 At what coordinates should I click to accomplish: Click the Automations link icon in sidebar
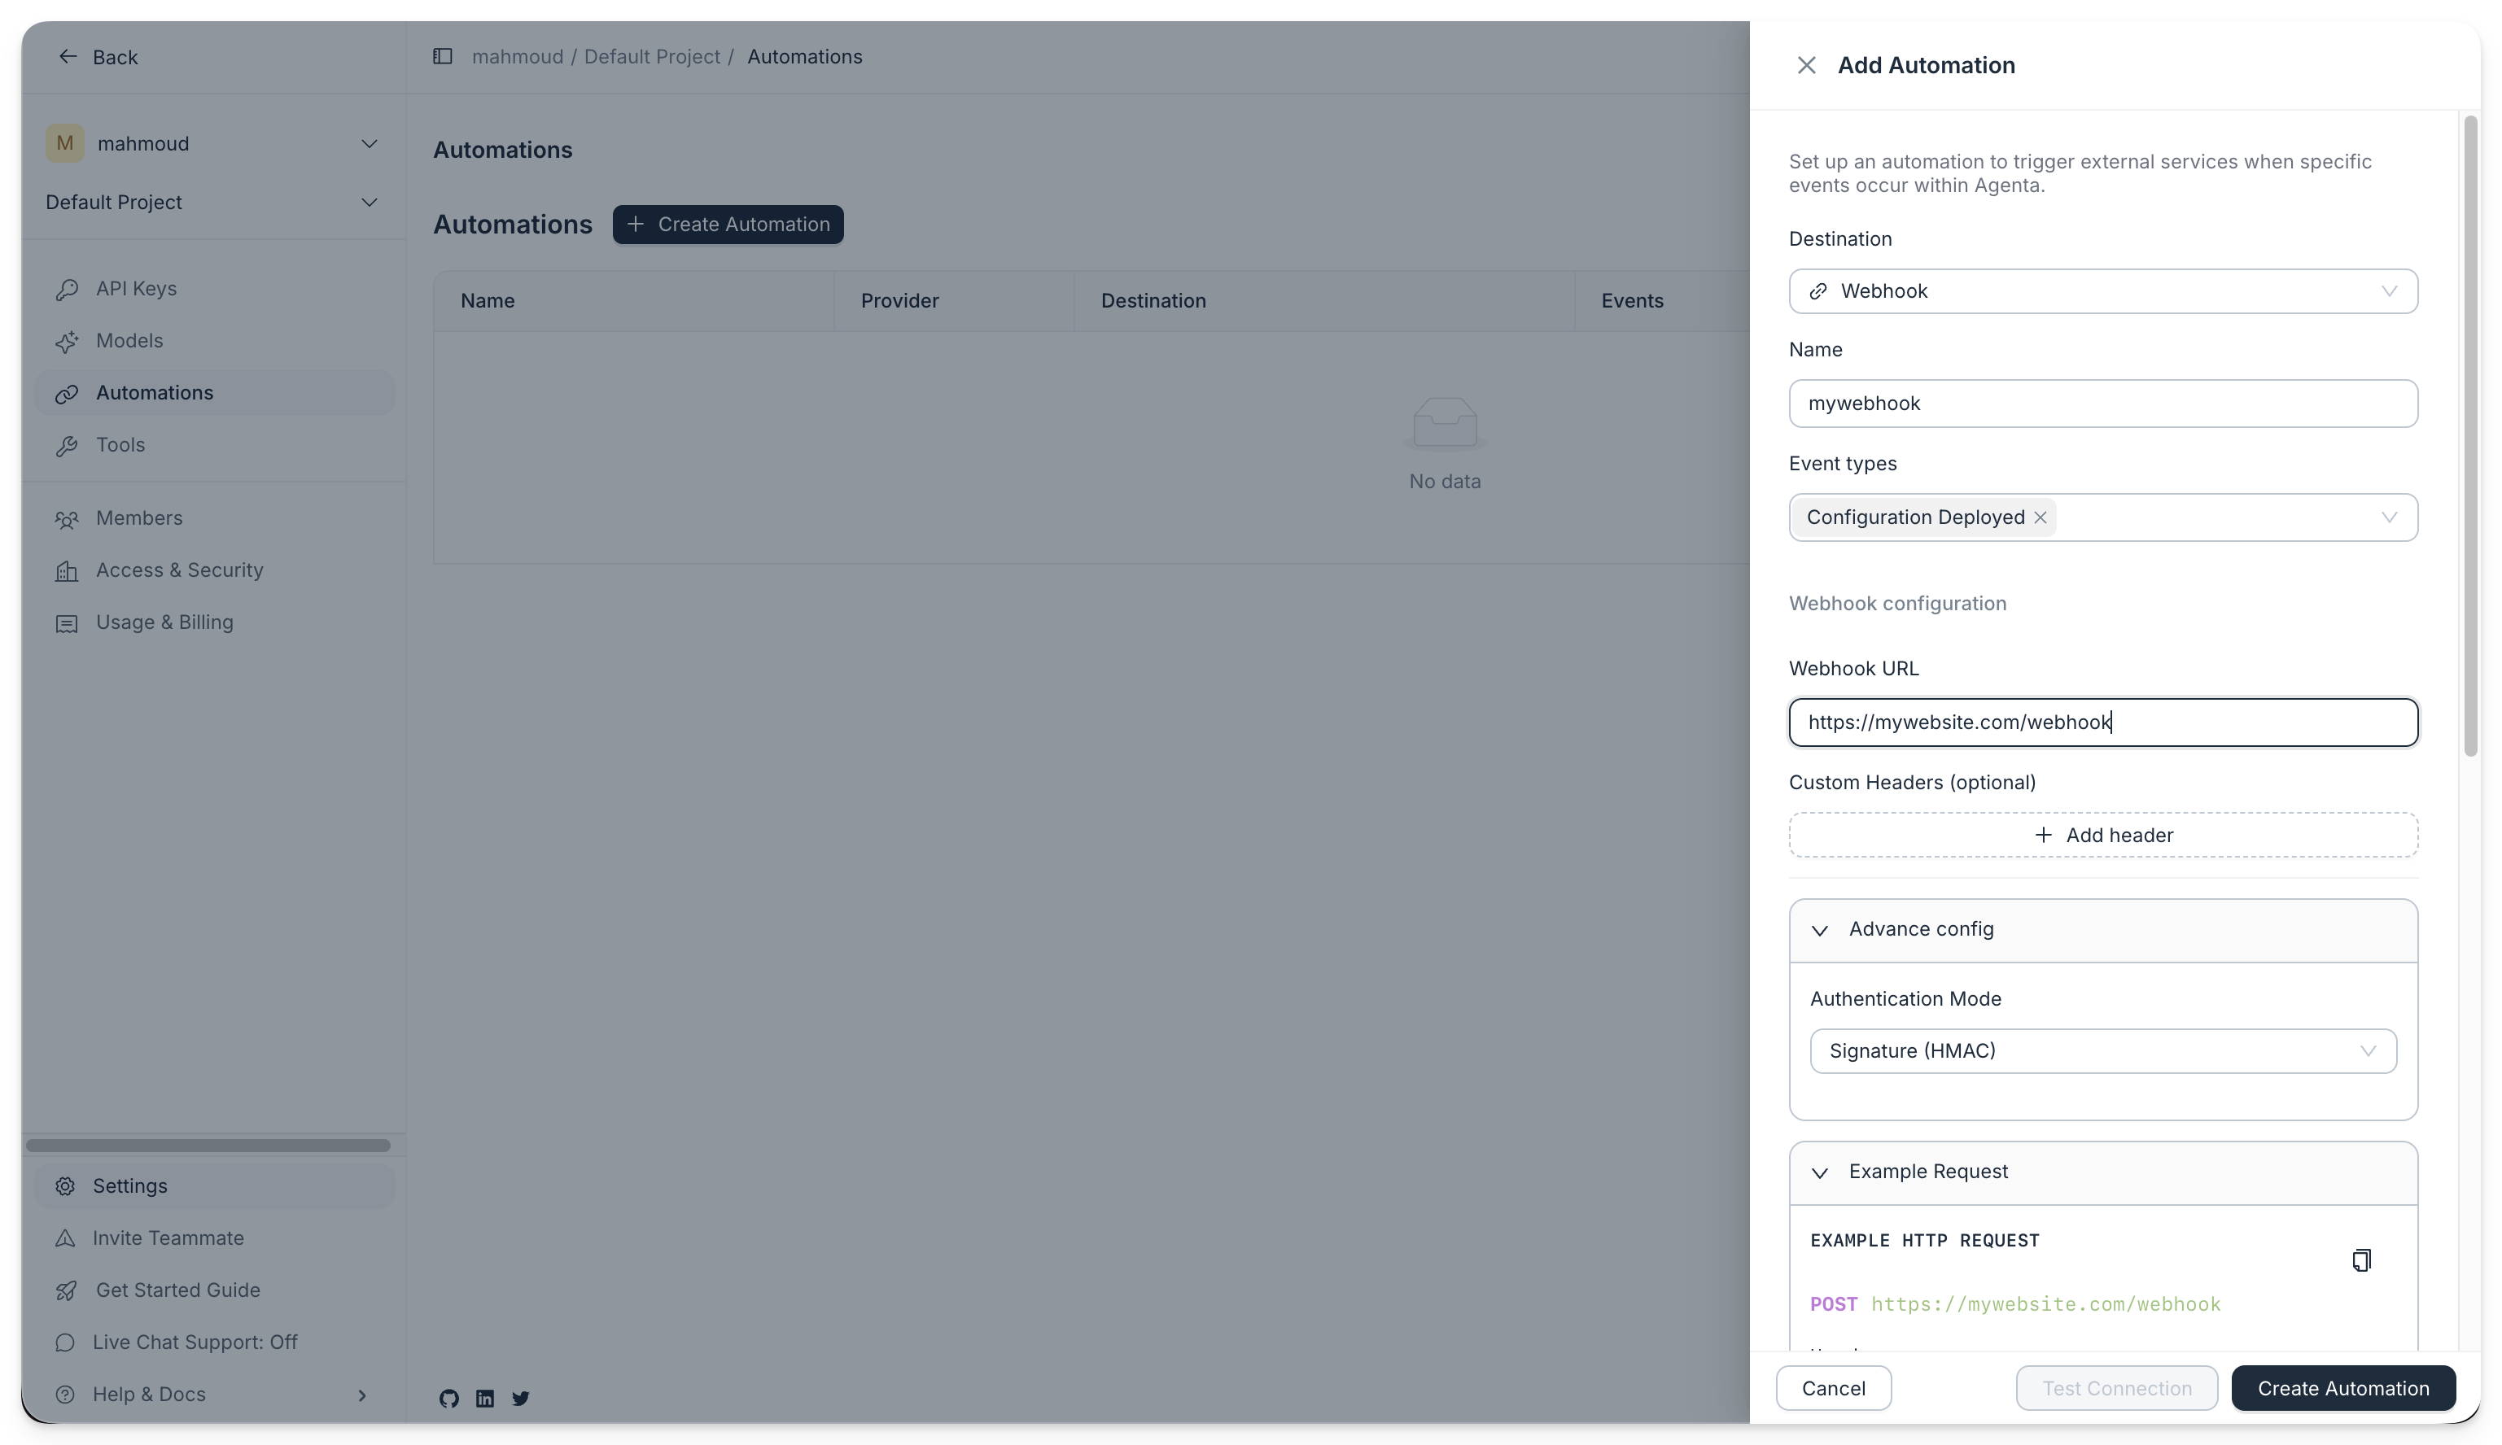[67, 393]
